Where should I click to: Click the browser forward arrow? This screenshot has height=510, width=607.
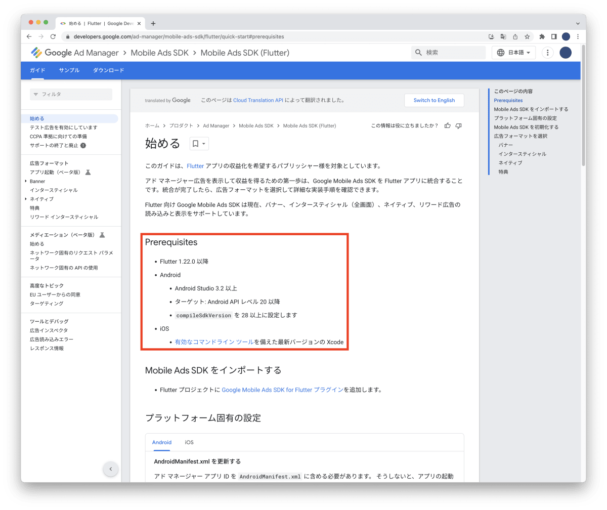click(x=41, y=36)
